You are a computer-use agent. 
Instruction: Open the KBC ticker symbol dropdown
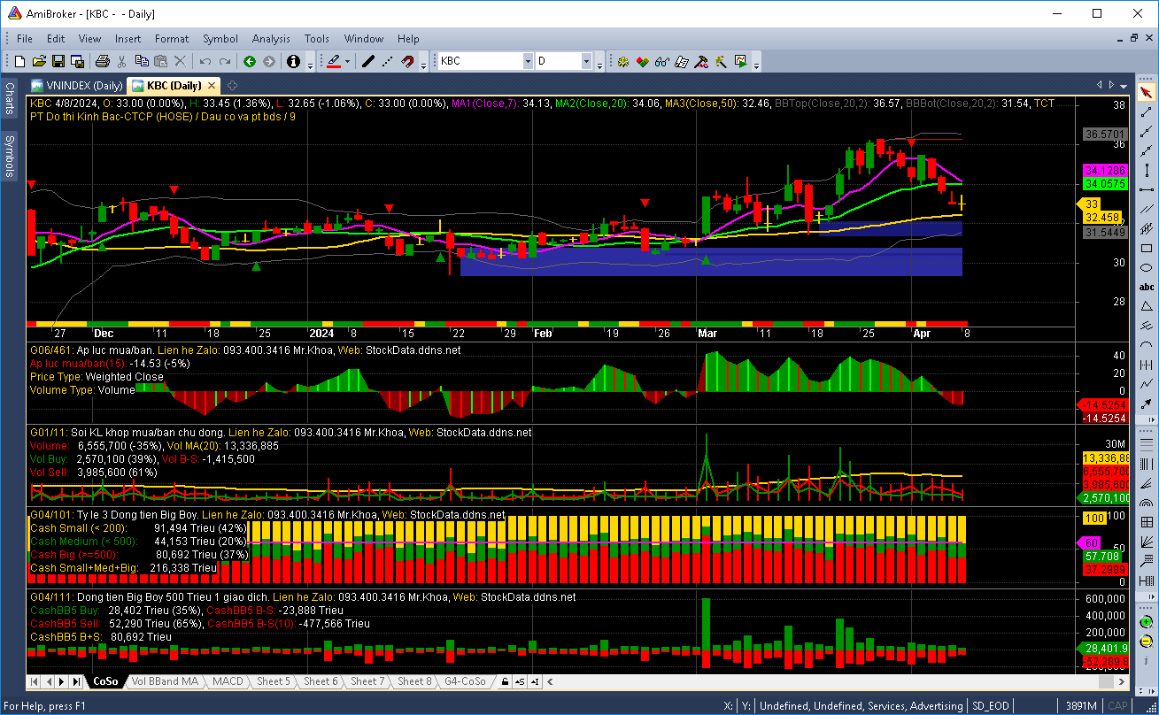[x=528, y=61]
